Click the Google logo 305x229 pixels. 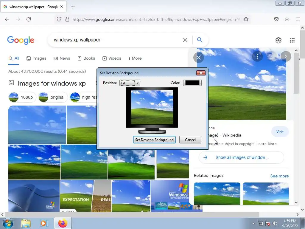21,40
